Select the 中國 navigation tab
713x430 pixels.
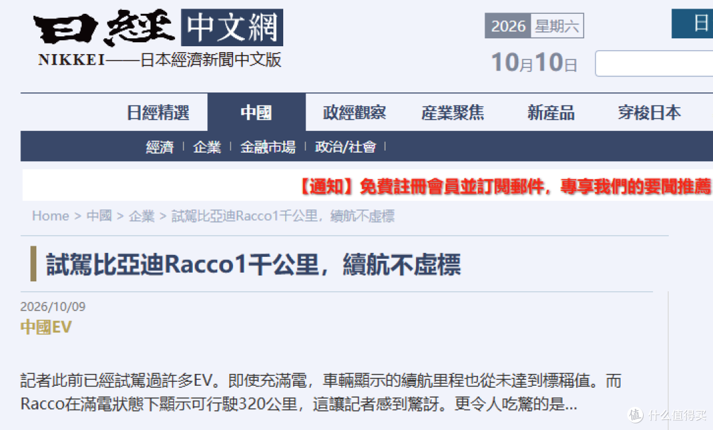[256, 112]
